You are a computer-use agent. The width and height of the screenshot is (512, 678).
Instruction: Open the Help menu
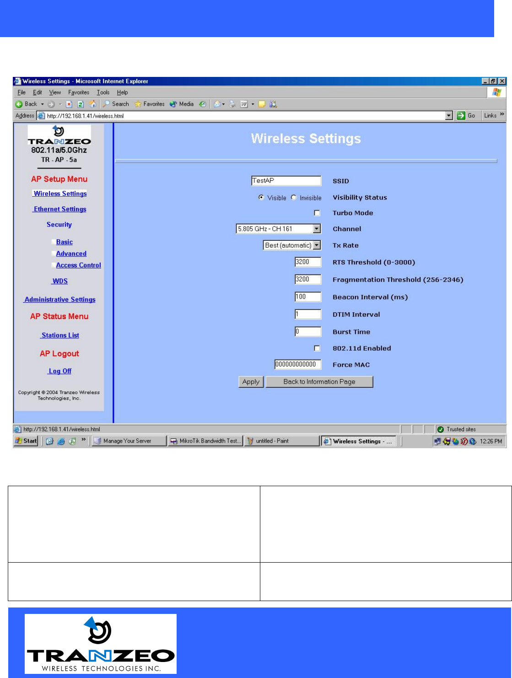pos(122,92)
